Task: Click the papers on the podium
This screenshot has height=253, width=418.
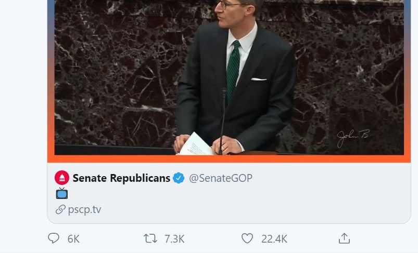Action: pos(195,144)
